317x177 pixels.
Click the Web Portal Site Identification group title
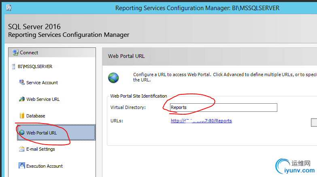[x=139, y=96]
